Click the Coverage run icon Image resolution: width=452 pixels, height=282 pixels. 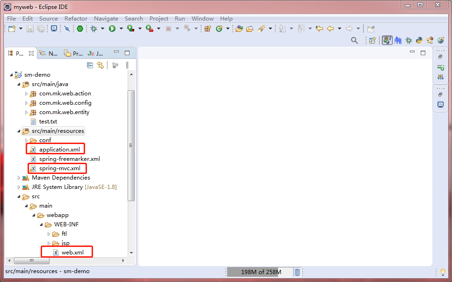click(x=131, y=29)
